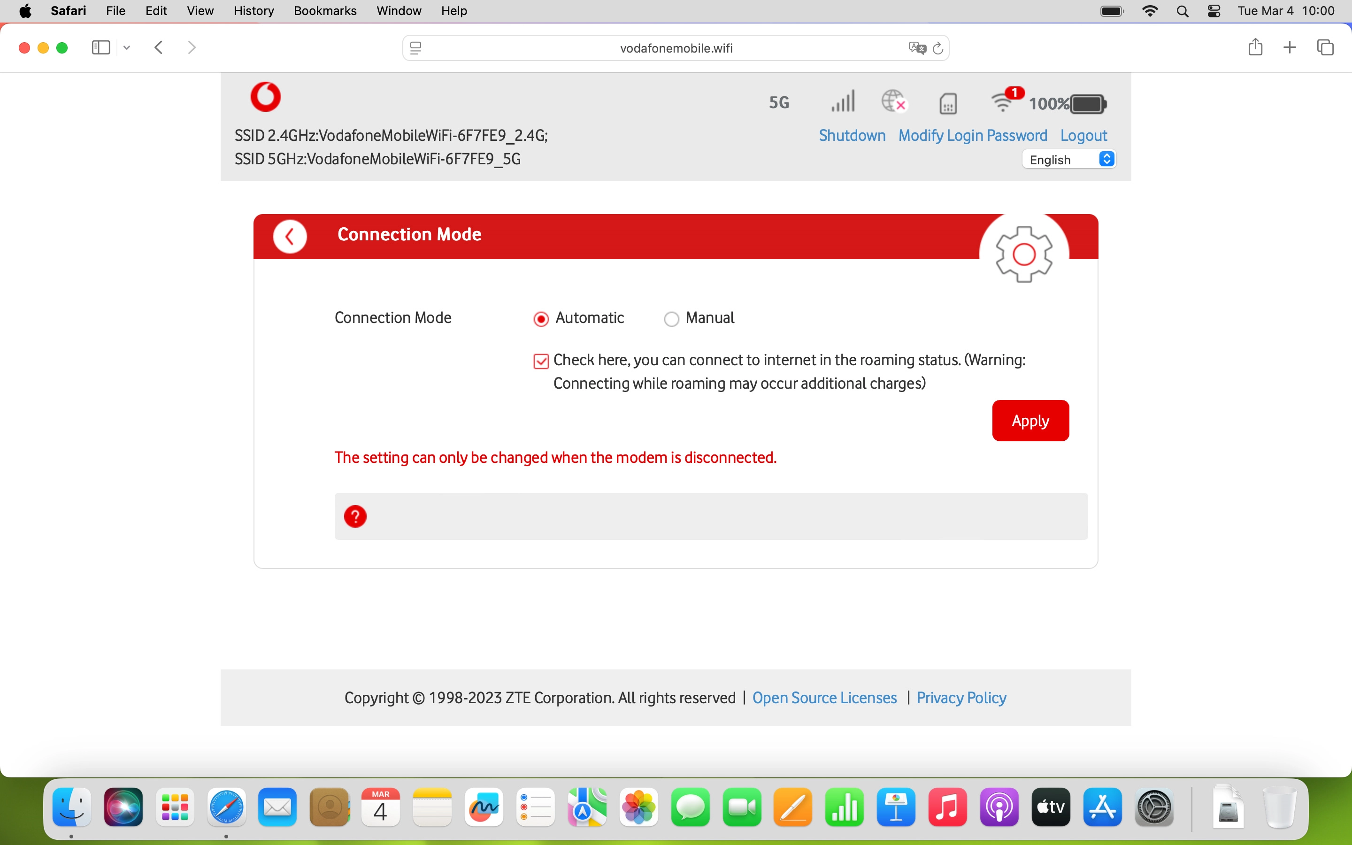Click the settings gear icon
Viewport: 1352px width, 845px height.
1023,254
